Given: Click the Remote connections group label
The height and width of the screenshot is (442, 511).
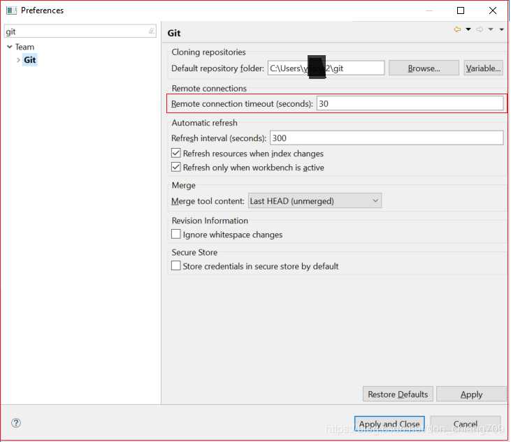Looking at the screenshot, I should click(x=209, y=88).
